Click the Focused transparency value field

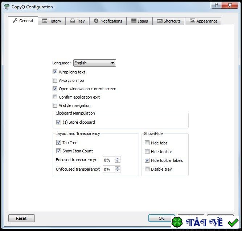tap(109, 160)
